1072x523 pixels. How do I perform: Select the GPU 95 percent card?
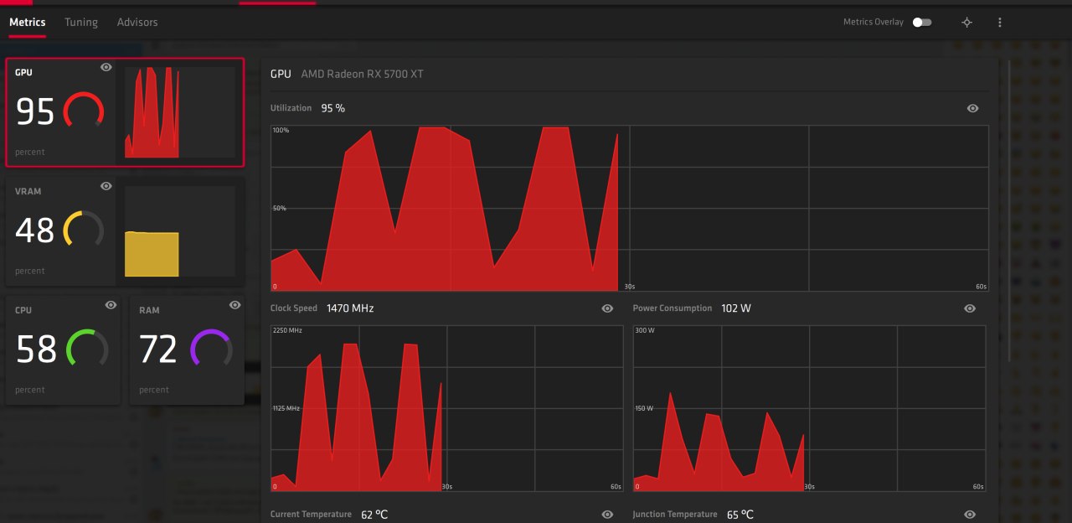[x=125, y=112]
